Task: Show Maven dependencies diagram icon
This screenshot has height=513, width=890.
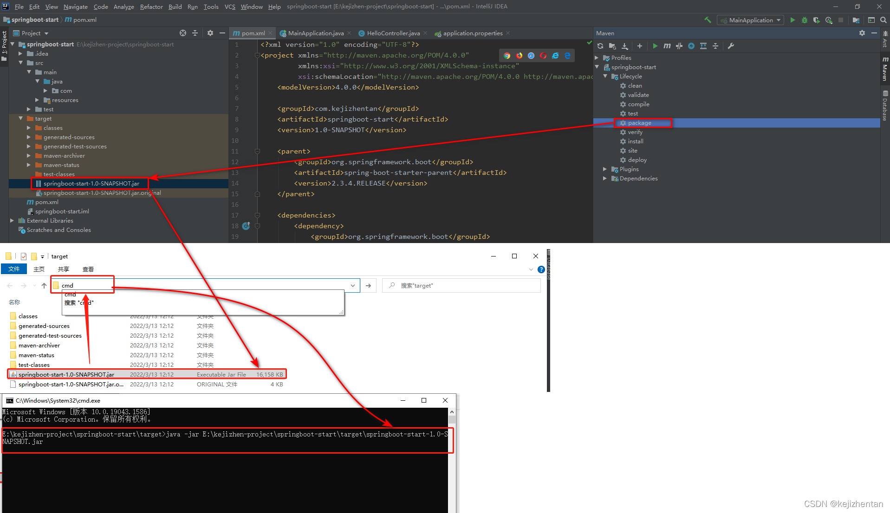Action: (703, 46)
